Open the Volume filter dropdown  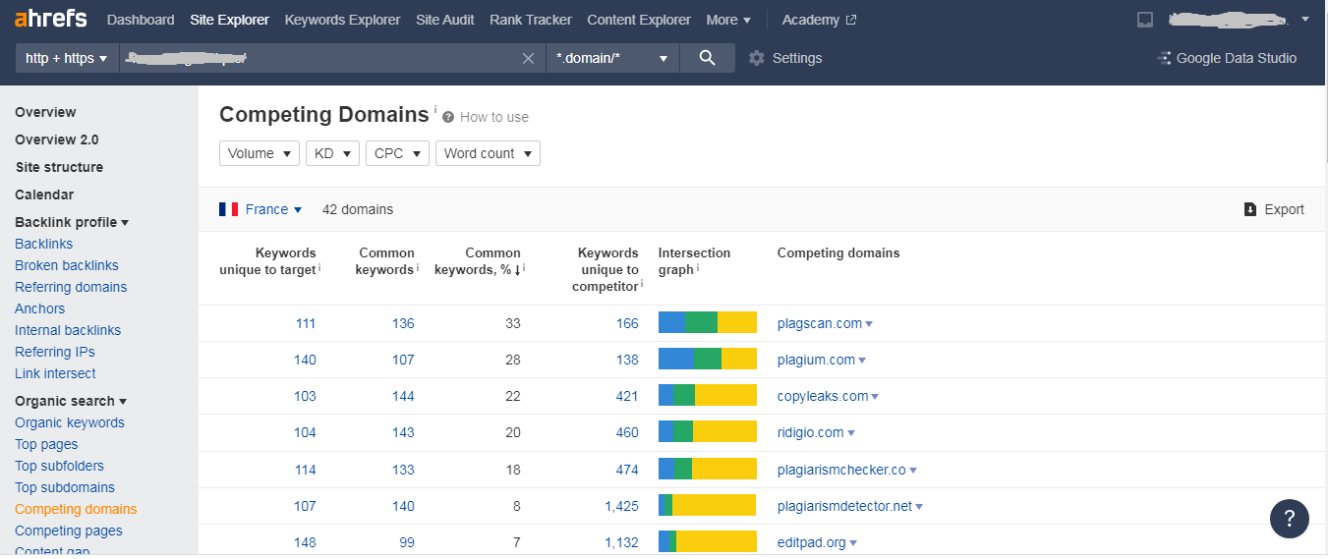click(x=260, y=153)
